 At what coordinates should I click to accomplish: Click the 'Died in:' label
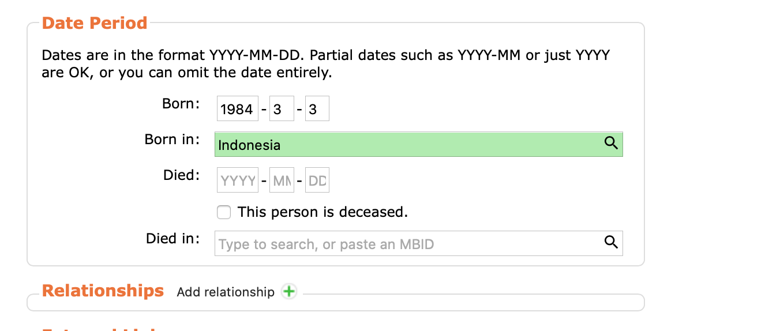coord(172,238)
